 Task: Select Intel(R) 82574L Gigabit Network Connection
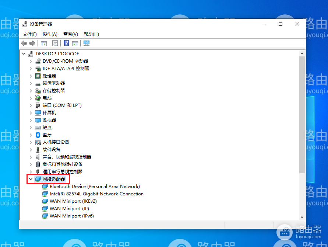point(96,194)
